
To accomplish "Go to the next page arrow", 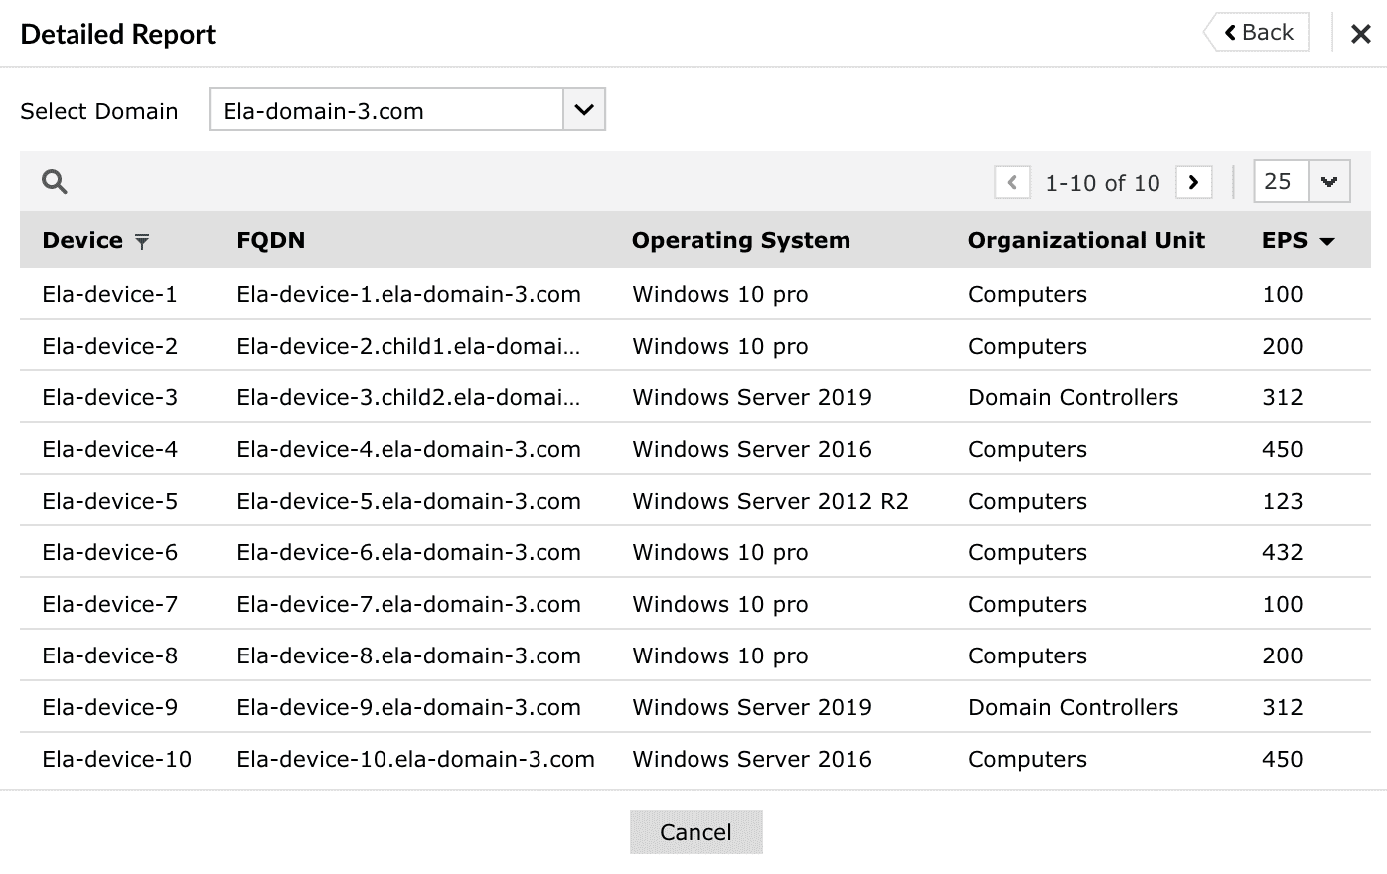I will [1193, 182].
